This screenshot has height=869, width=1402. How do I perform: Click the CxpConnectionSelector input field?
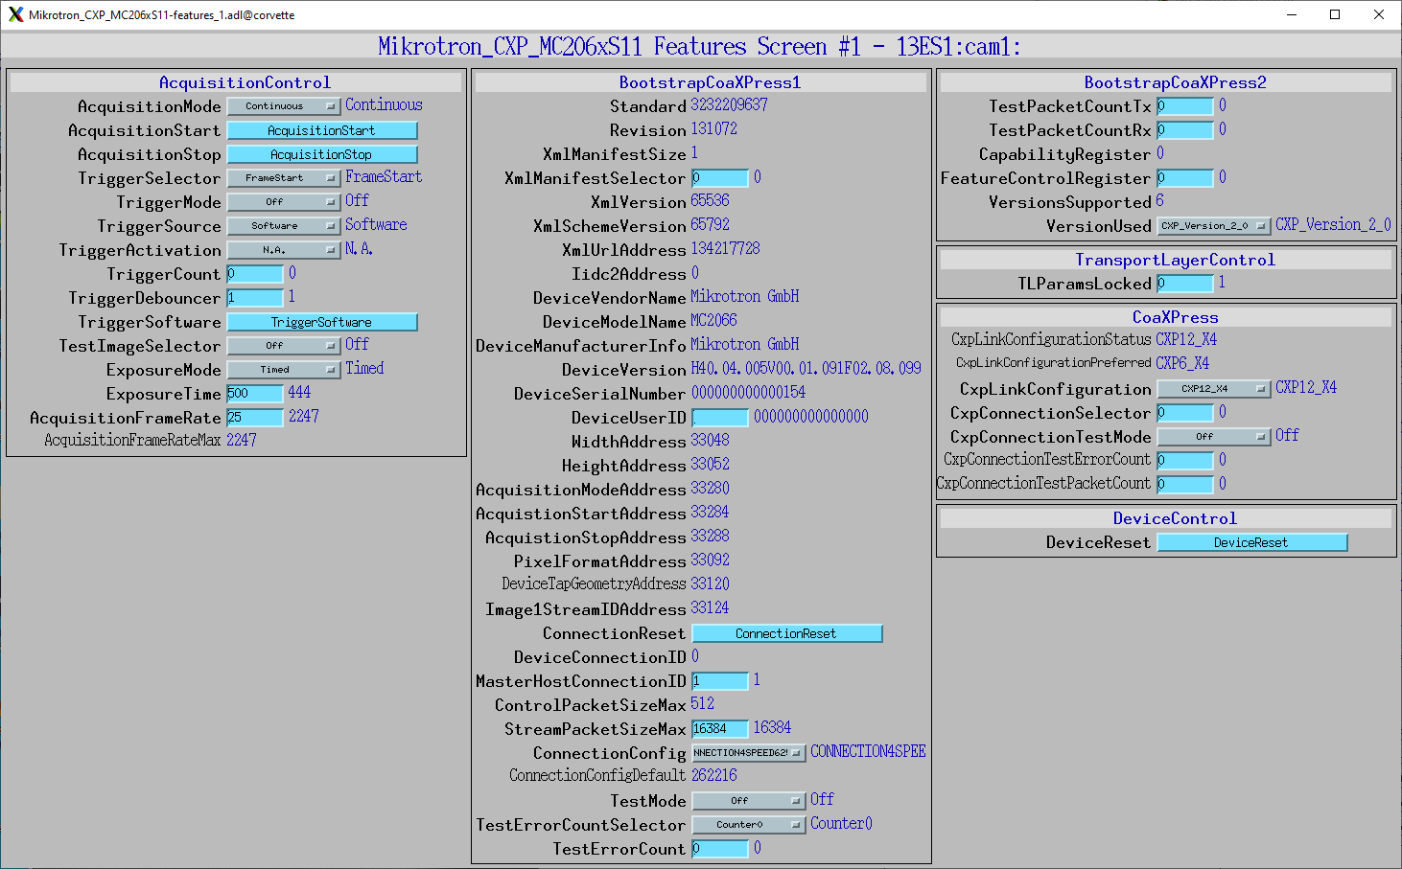(x=1185, y=413)
